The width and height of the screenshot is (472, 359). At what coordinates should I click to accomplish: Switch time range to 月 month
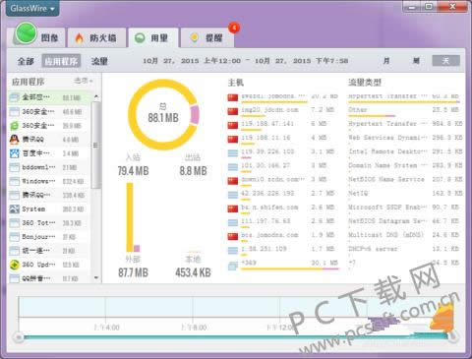coord(386,61)
